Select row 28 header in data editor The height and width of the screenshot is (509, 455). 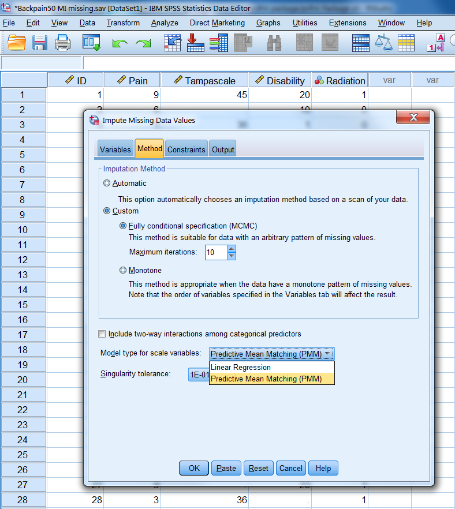(23, 500)
